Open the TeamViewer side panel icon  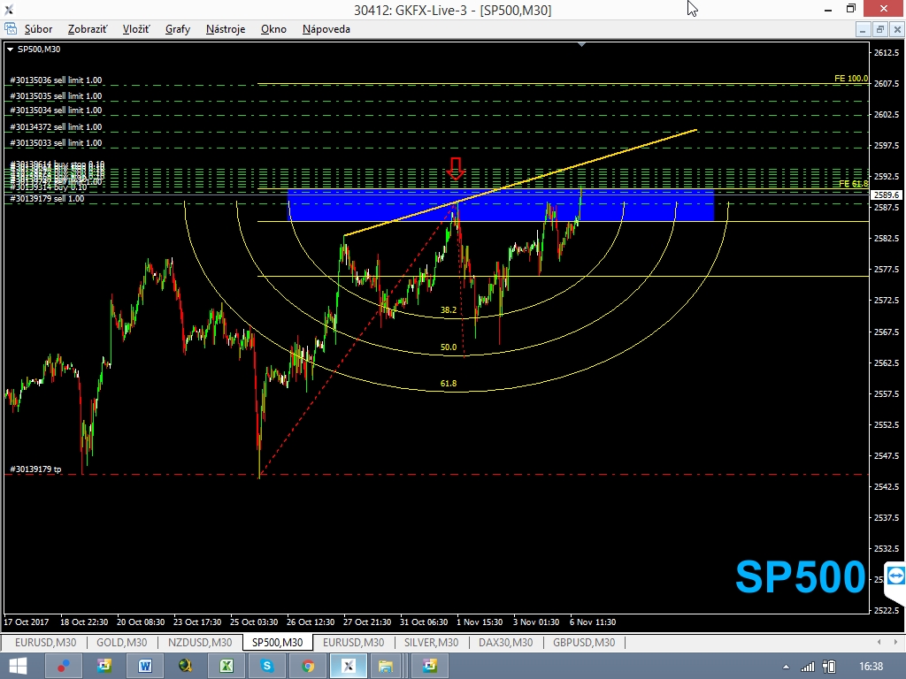point(895,576)
